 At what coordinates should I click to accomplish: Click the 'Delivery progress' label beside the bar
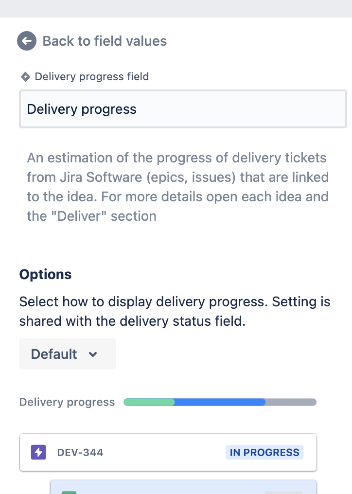67,402
